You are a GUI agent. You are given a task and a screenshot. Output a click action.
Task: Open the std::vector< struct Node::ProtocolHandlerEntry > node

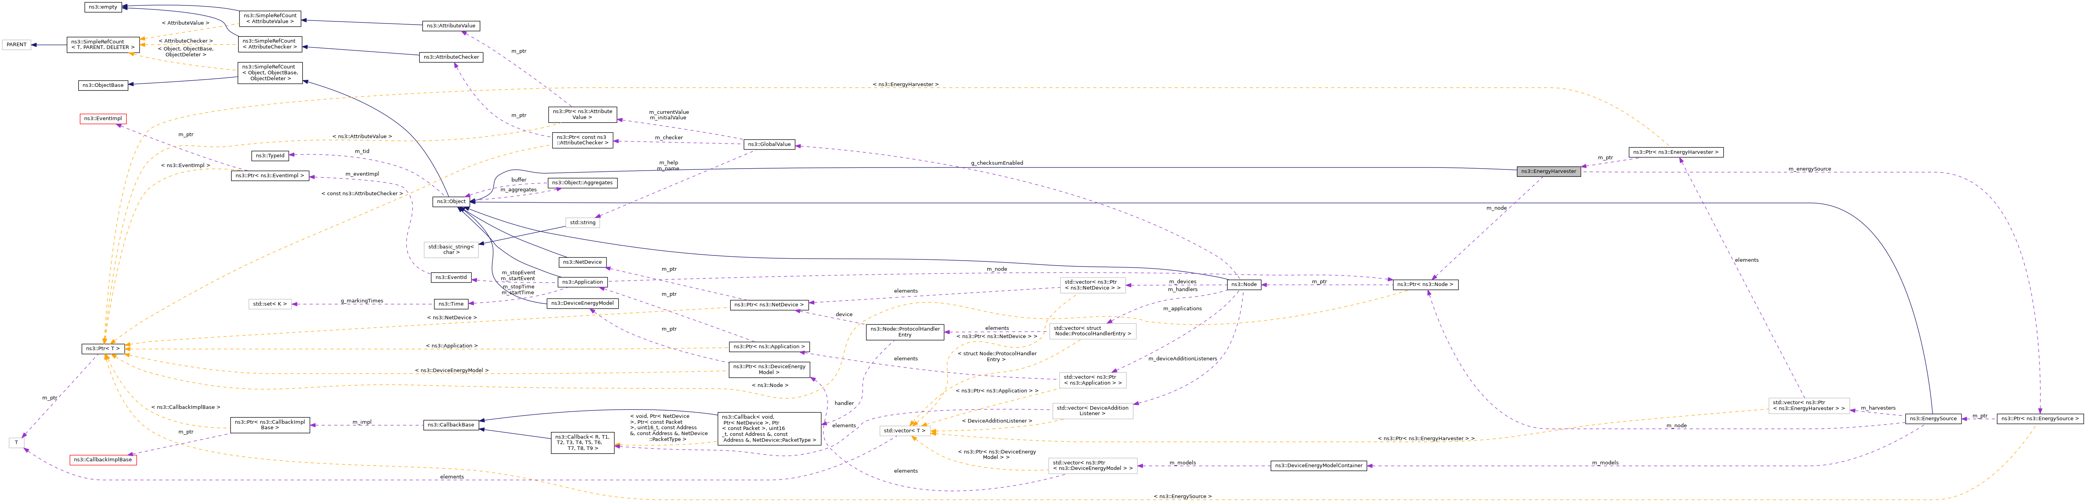[1092, 331]
